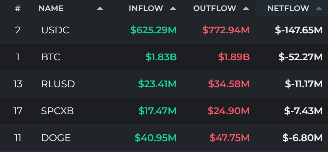This screenshot has width=328, height=152.
Task: Click the # rank column header
Action: pyautogui.click(x=18, y=8)
